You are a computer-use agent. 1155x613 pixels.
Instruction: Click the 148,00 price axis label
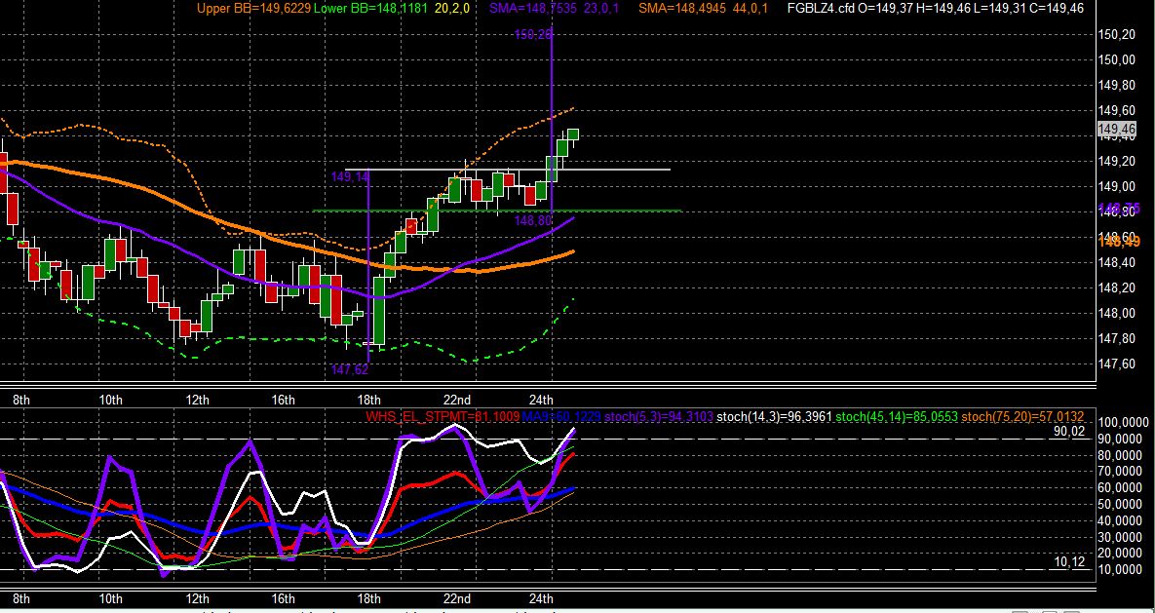tap(1115, 314)
